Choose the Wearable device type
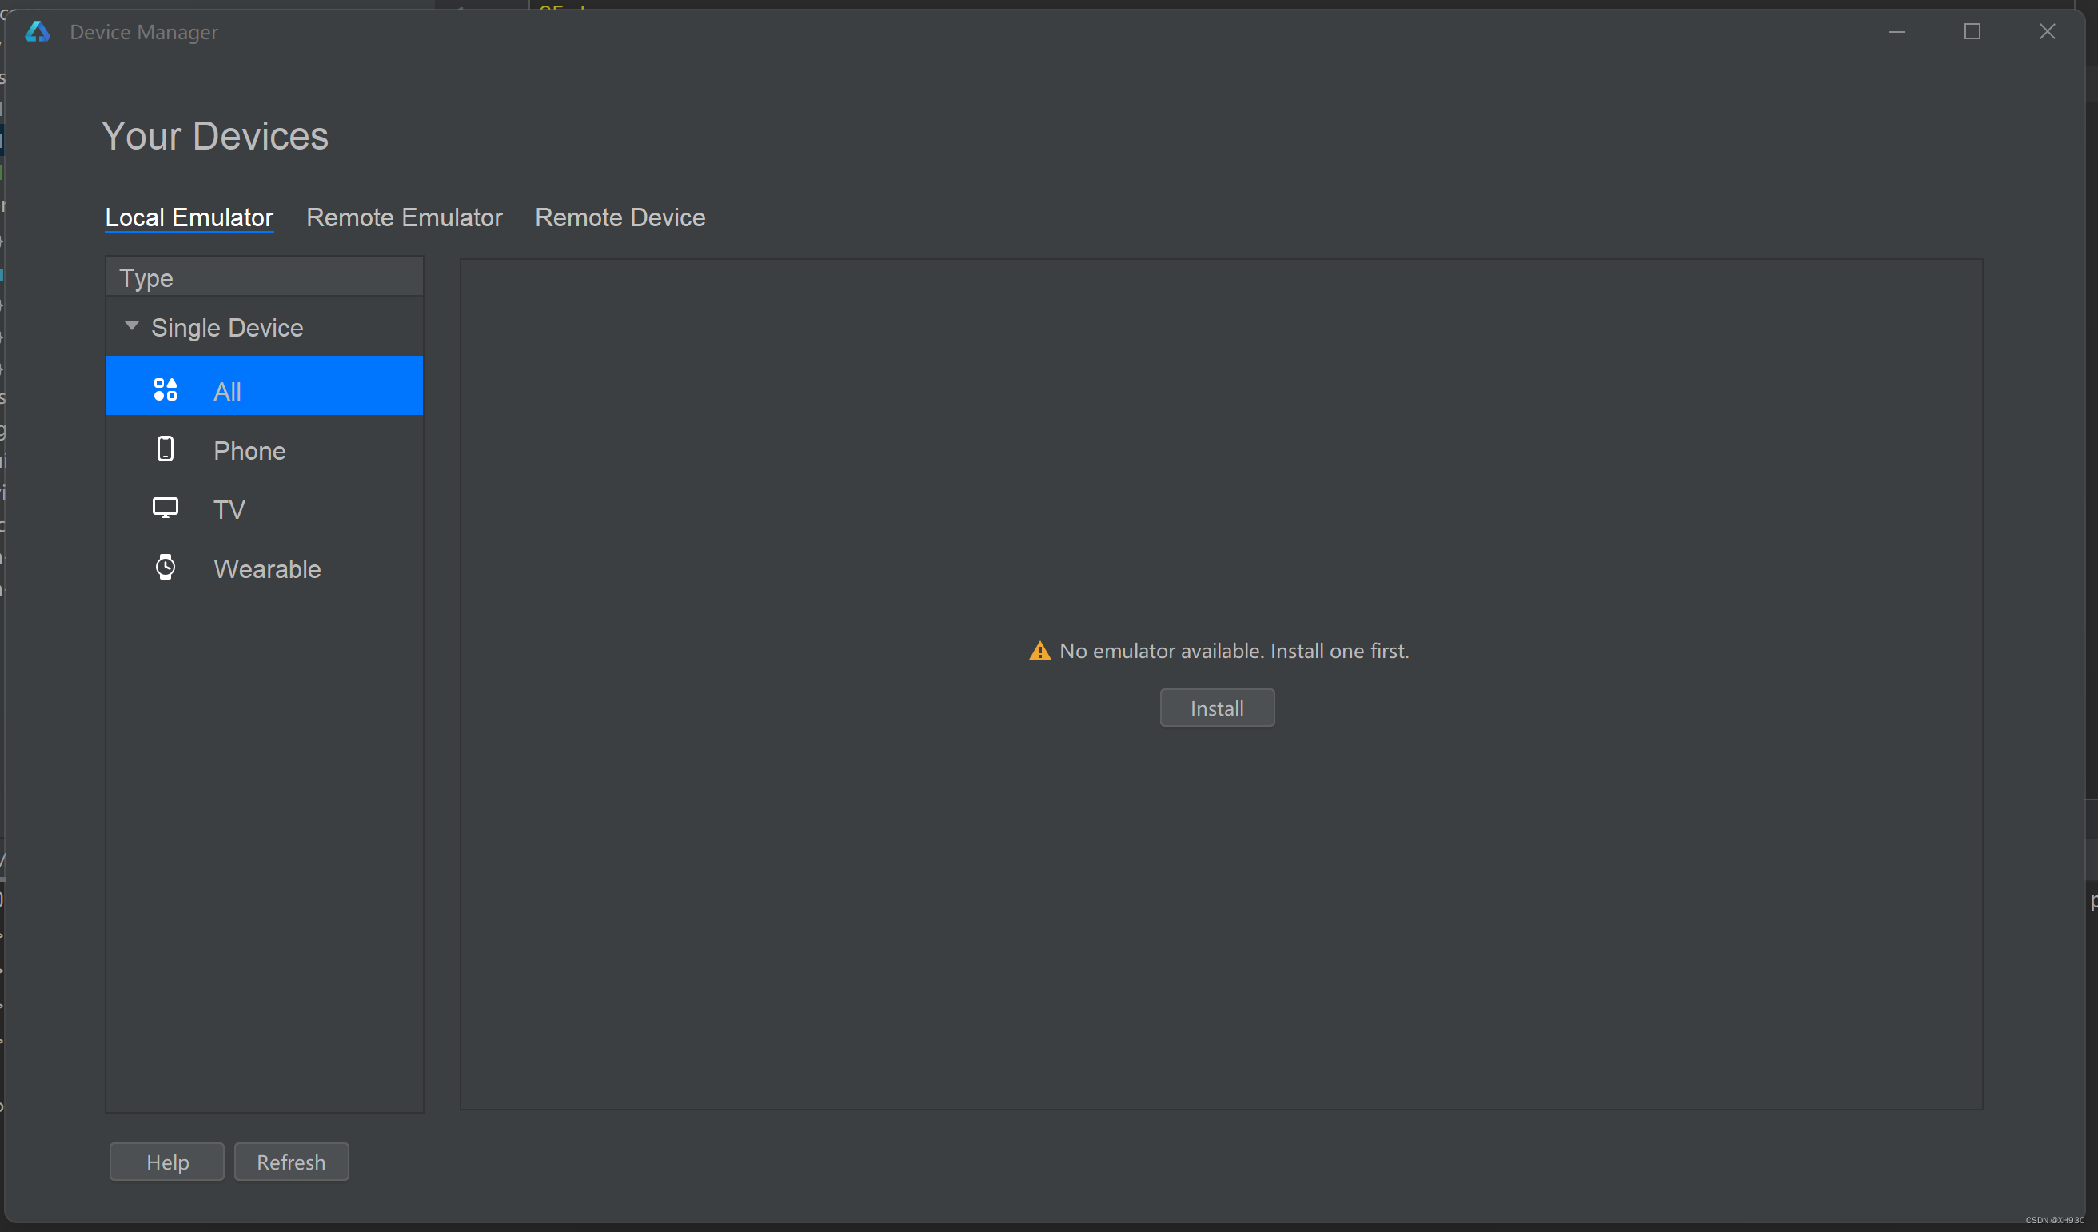2098x1232 pixels. pyautogui.click(x=266, y=568)
